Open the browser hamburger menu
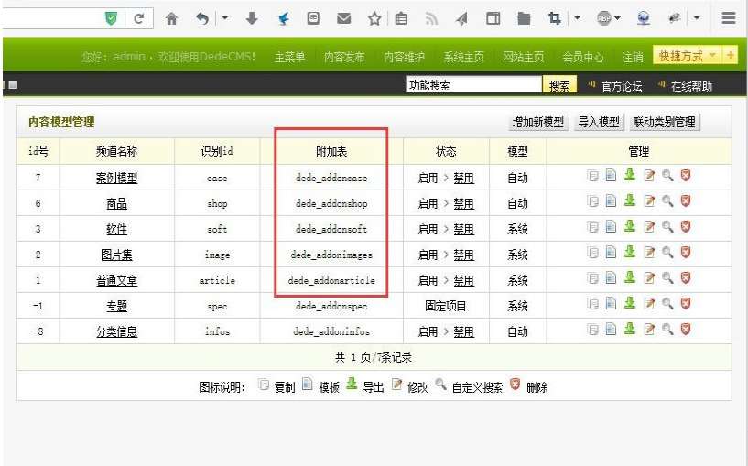The height and width of the screenshot is (466, 748). [728, 18]
